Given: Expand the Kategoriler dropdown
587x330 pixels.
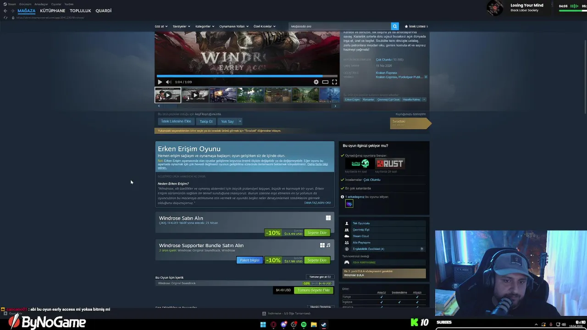Looking at the screenshot, I should (205, 26).
